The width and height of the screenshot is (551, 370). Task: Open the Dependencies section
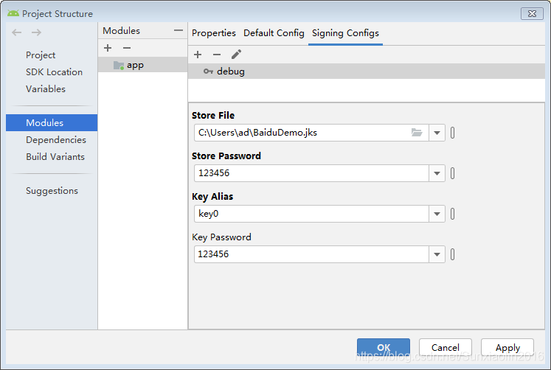click(56, 140)
